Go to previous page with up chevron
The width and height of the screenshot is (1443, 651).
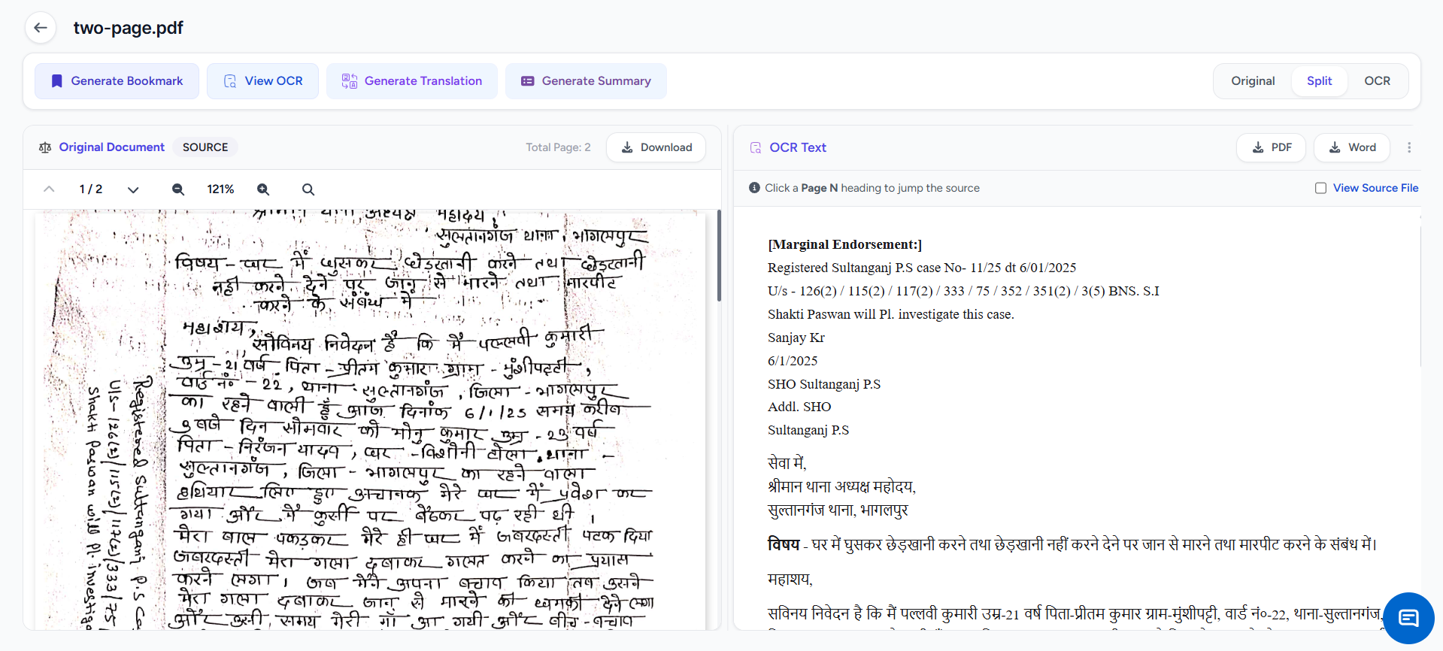49,189
